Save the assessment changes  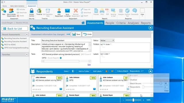(x=76, y=34)
